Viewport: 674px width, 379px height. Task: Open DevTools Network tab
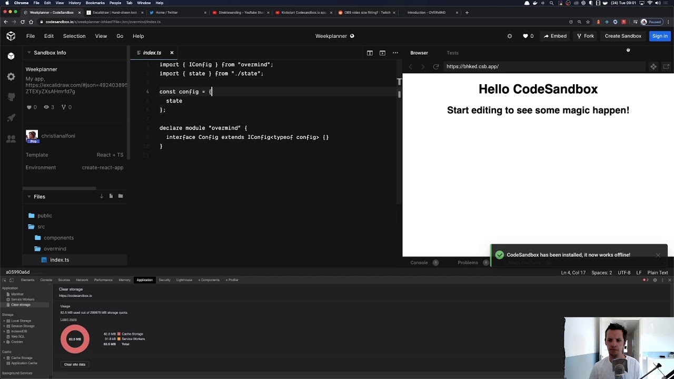click(82, 280)
